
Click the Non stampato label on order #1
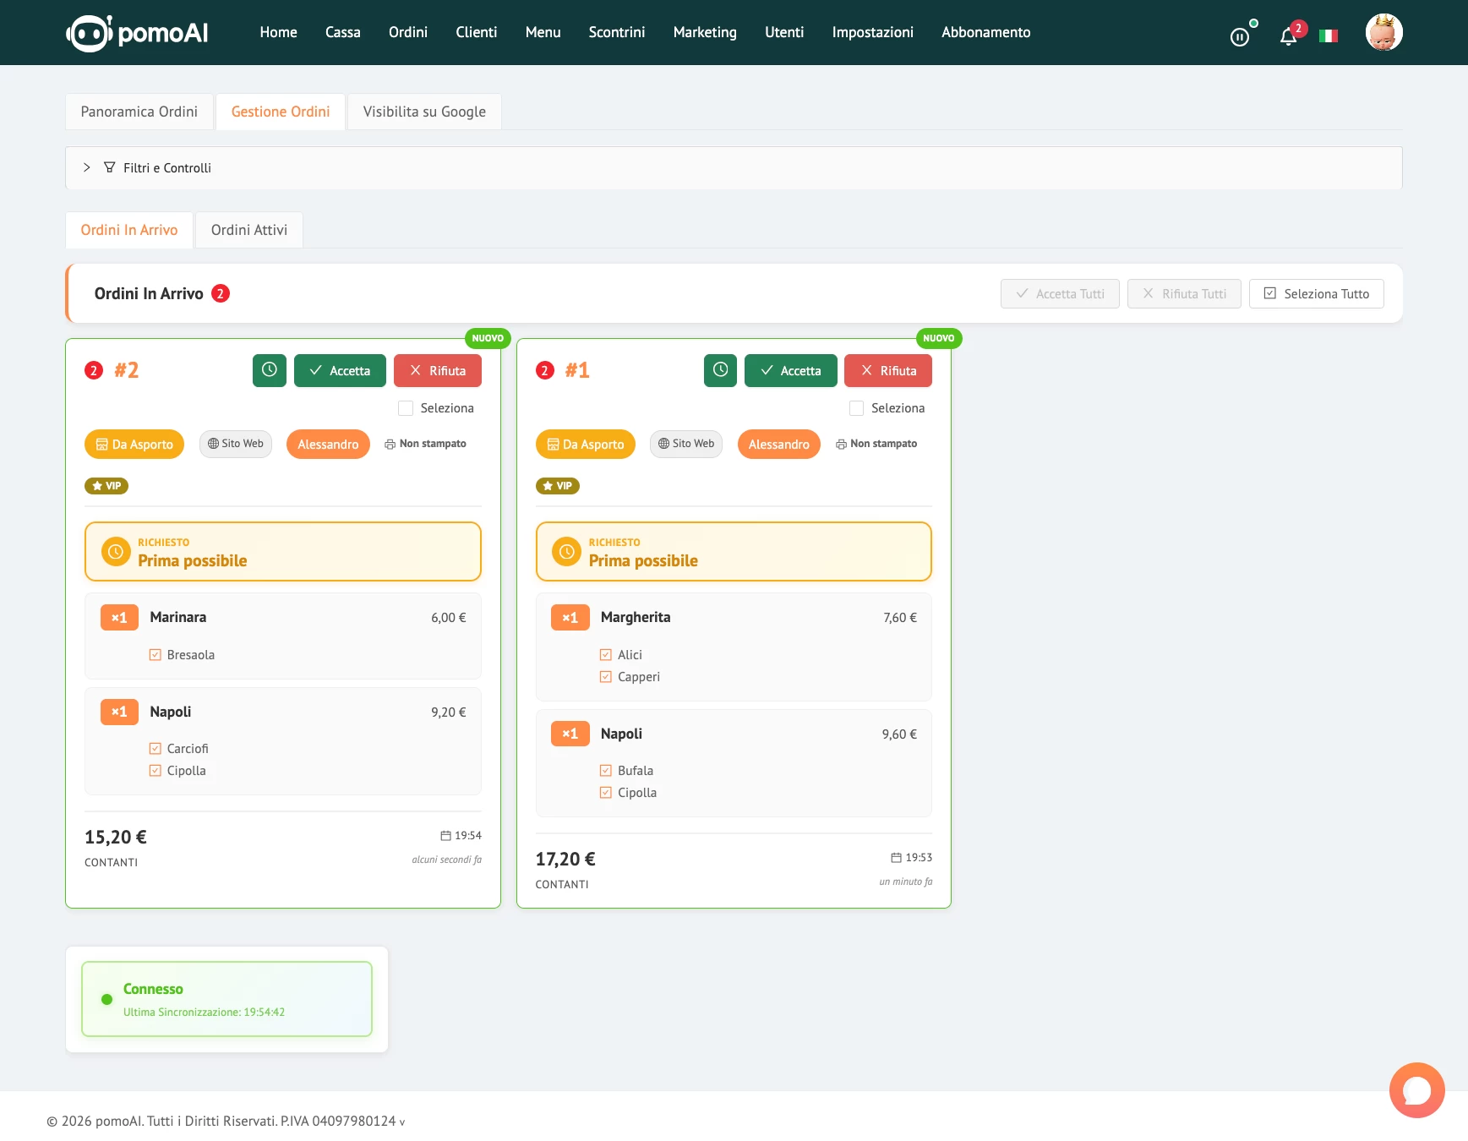876,444
